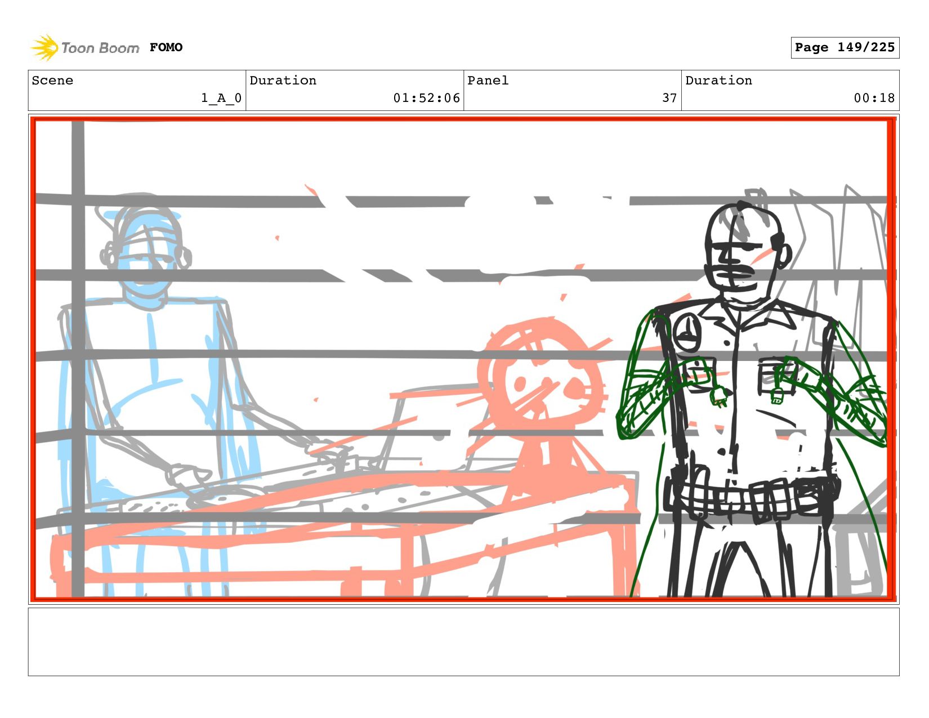Viewport: 929px width, 718px height.
Task: Select the FOMO project title
Action: click(166, 47)
